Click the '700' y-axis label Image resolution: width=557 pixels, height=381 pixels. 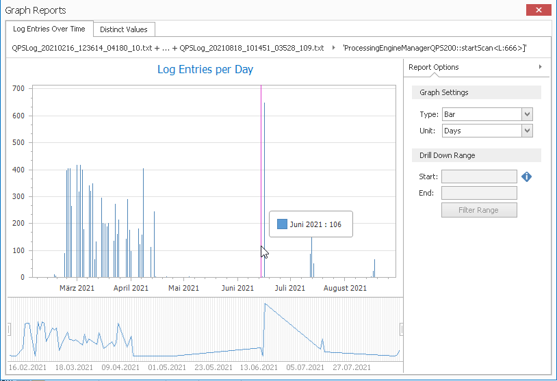18,88
